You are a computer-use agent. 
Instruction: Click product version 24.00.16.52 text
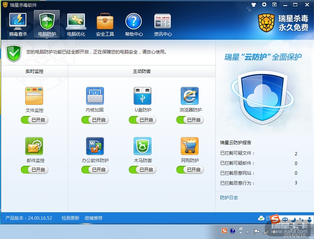(29, 218)
